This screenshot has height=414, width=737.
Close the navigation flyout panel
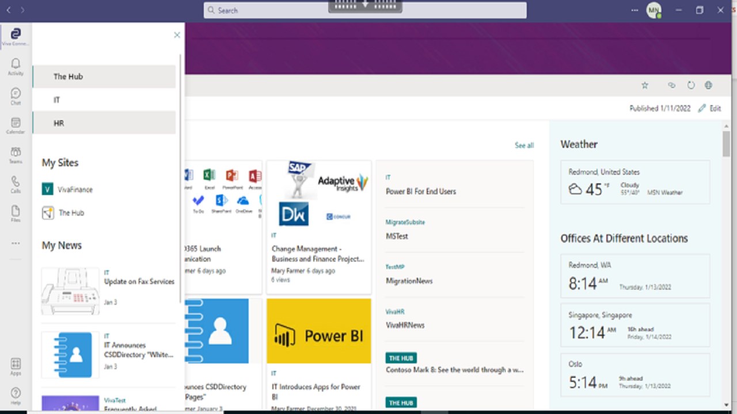pos(177,35)
